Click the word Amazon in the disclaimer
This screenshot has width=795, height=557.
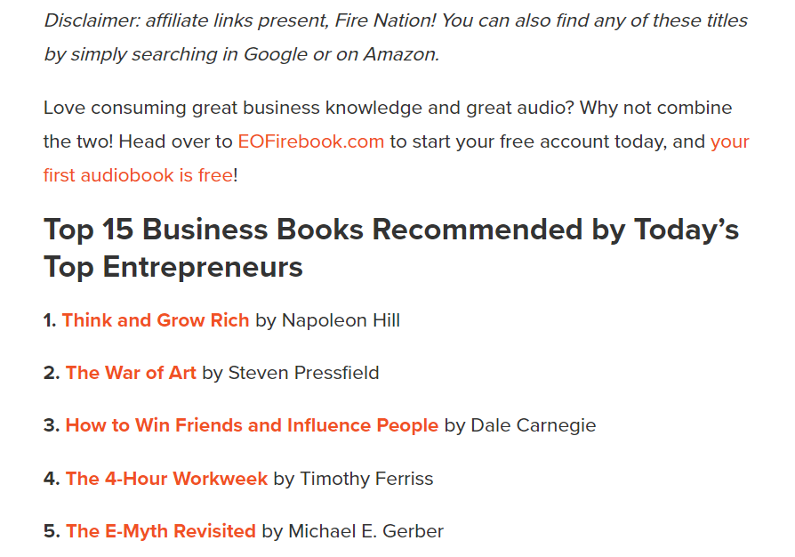coord(402,54)
